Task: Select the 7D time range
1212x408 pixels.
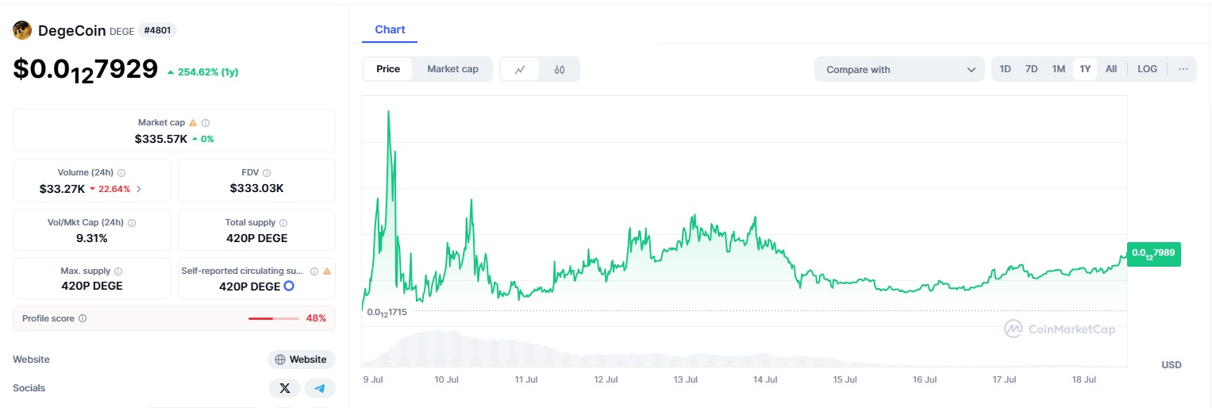Action: click(1031, 69)
